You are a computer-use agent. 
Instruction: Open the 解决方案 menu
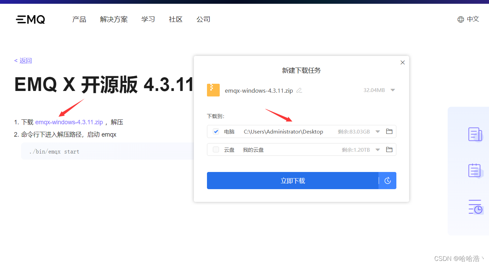114,20
